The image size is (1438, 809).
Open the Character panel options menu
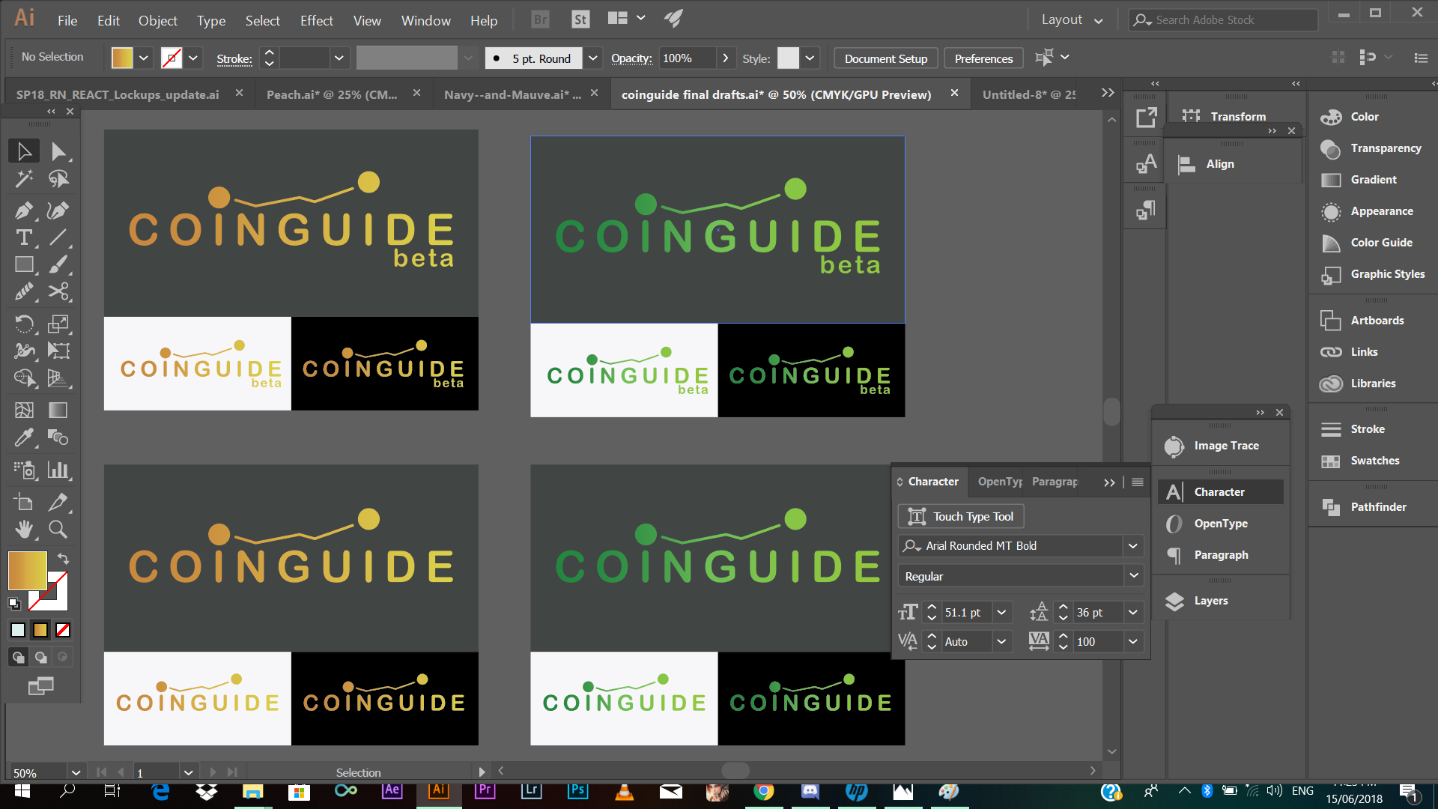coord(1137,482)
